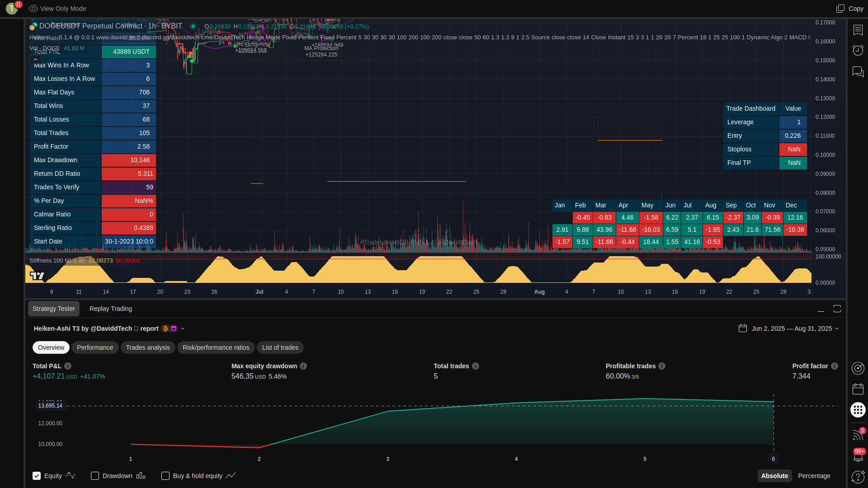Screen dimensions: 868x488
Task: Open the date range dropdown chevron
Action: click(837, 328)
